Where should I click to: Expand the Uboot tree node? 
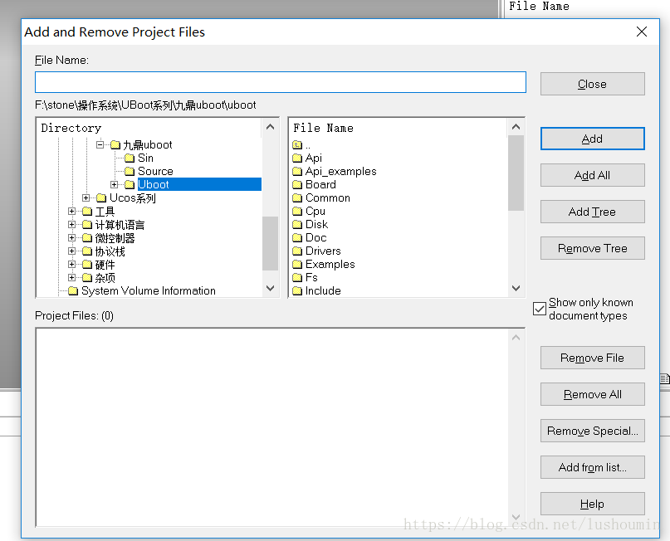click(x=114, y=184)
